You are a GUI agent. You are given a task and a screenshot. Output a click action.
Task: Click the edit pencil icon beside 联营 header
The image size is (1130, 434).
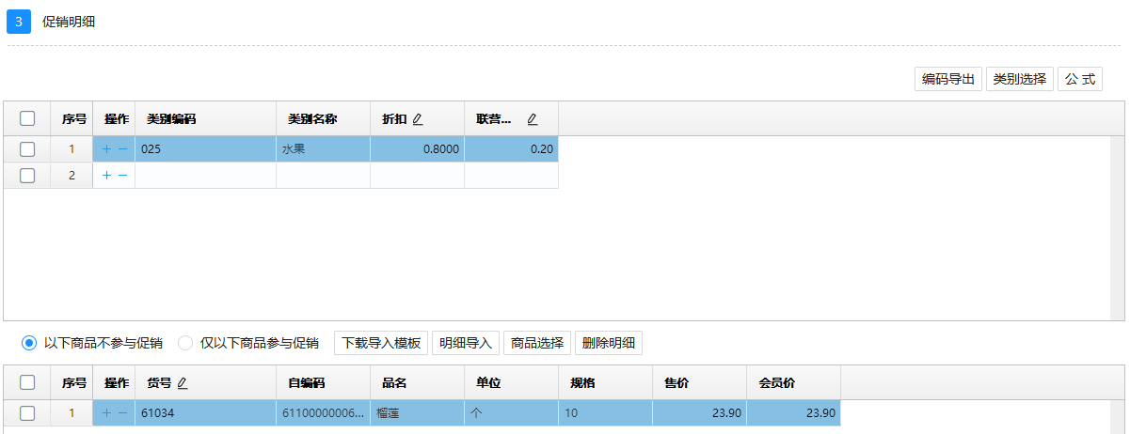533,119
